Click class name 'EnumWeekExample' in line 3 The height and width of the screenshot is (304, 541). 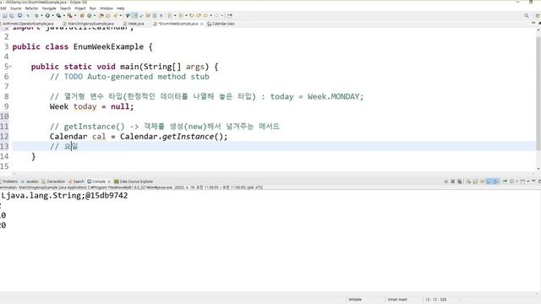click(x=108, y=46)
